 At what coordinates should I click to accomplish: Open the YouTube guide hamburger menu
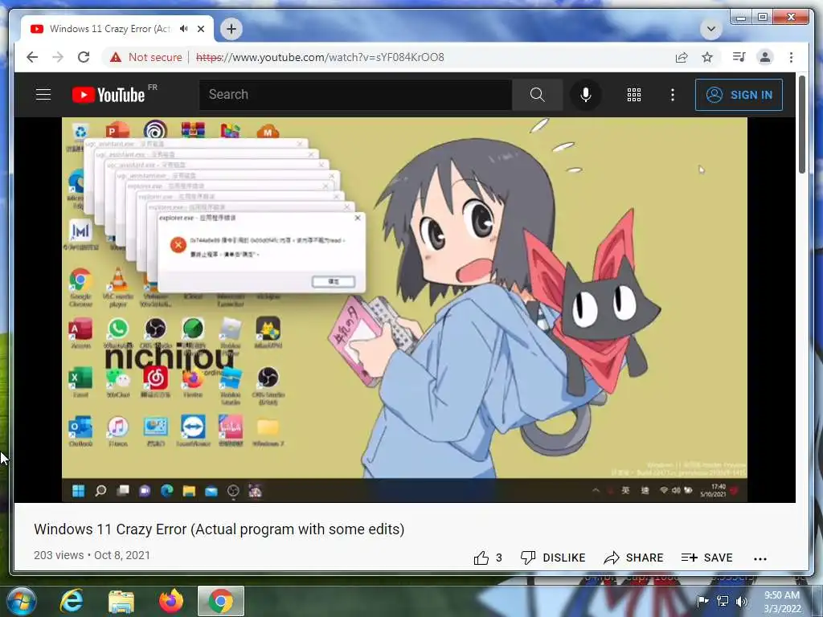point(43,95)
